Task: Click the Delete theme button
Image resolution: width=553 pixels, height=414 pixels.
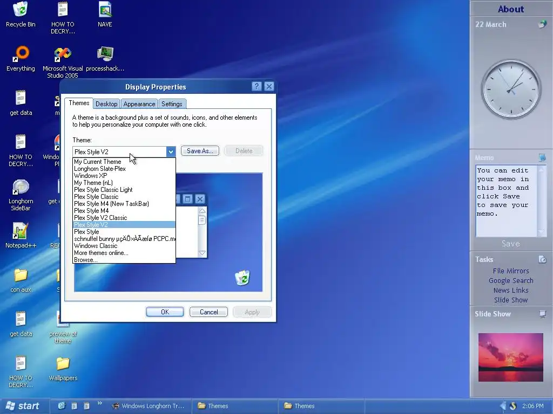Action: point(244,151)
